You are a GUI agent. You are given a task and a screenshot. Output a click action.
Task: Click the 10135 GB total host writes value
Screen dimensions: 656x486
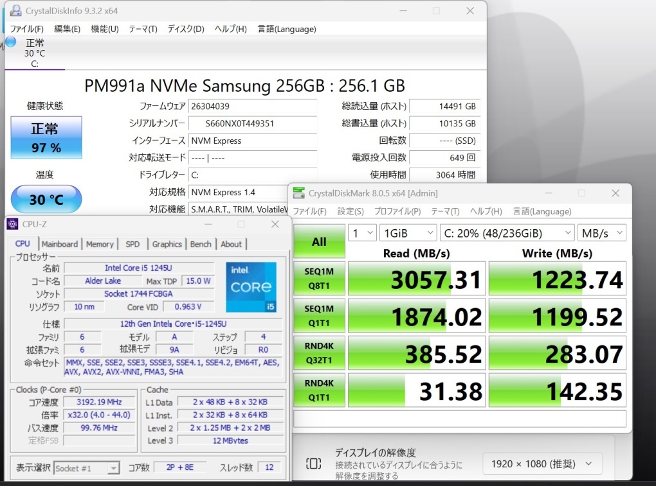(444, 123)
